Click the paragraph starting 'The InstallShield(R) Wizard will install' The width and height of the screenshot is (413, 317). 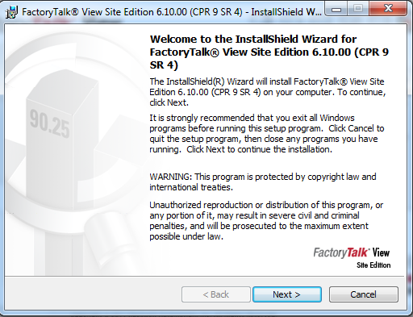(268, 92)
